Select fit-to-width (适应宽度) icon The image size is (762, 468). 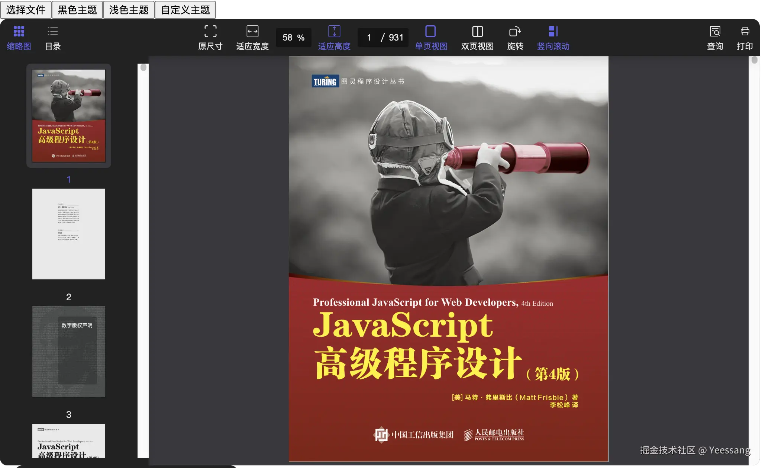(252, 37)
